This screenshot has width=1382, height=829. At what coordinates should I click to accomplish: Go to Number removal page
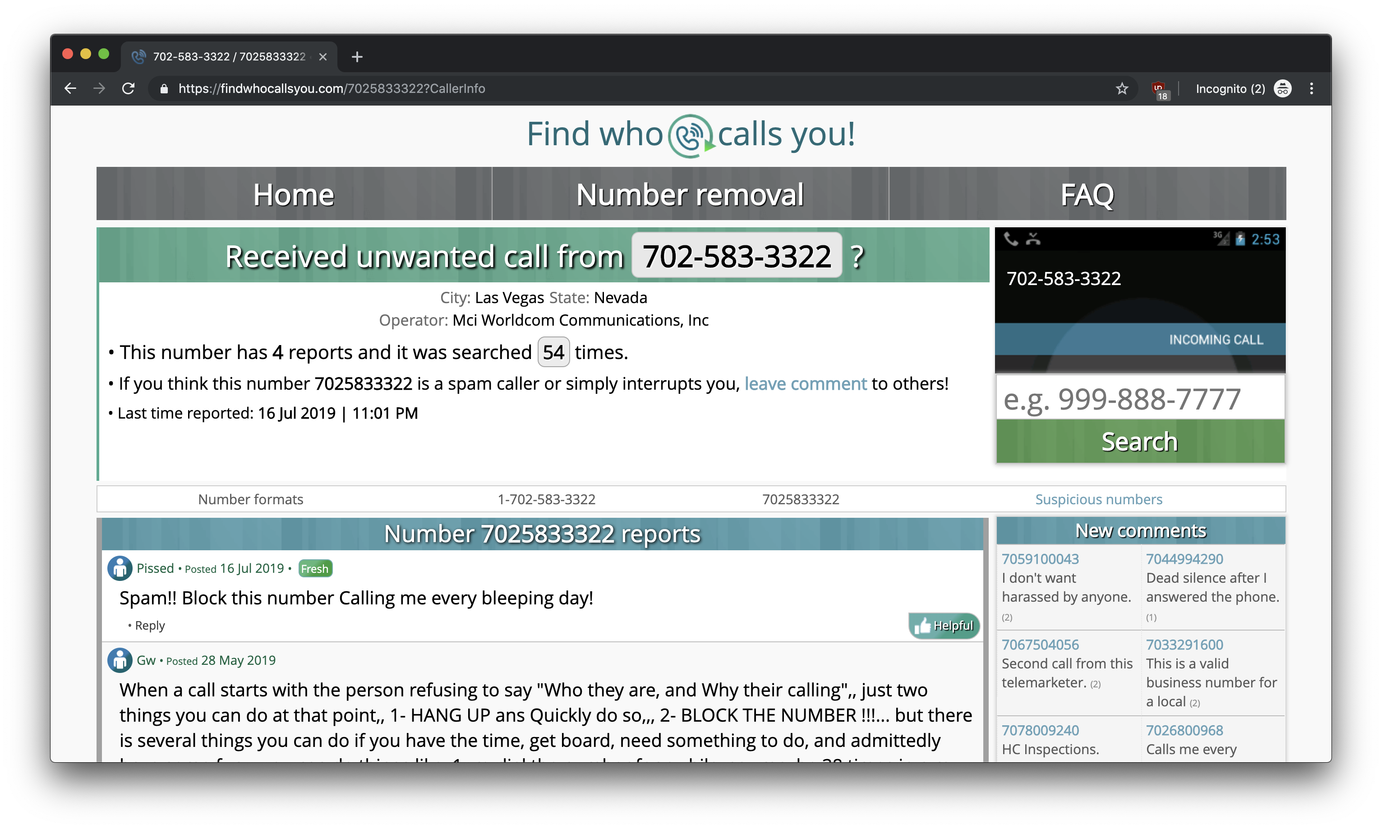pyautogui.click(x=690, y=194)
